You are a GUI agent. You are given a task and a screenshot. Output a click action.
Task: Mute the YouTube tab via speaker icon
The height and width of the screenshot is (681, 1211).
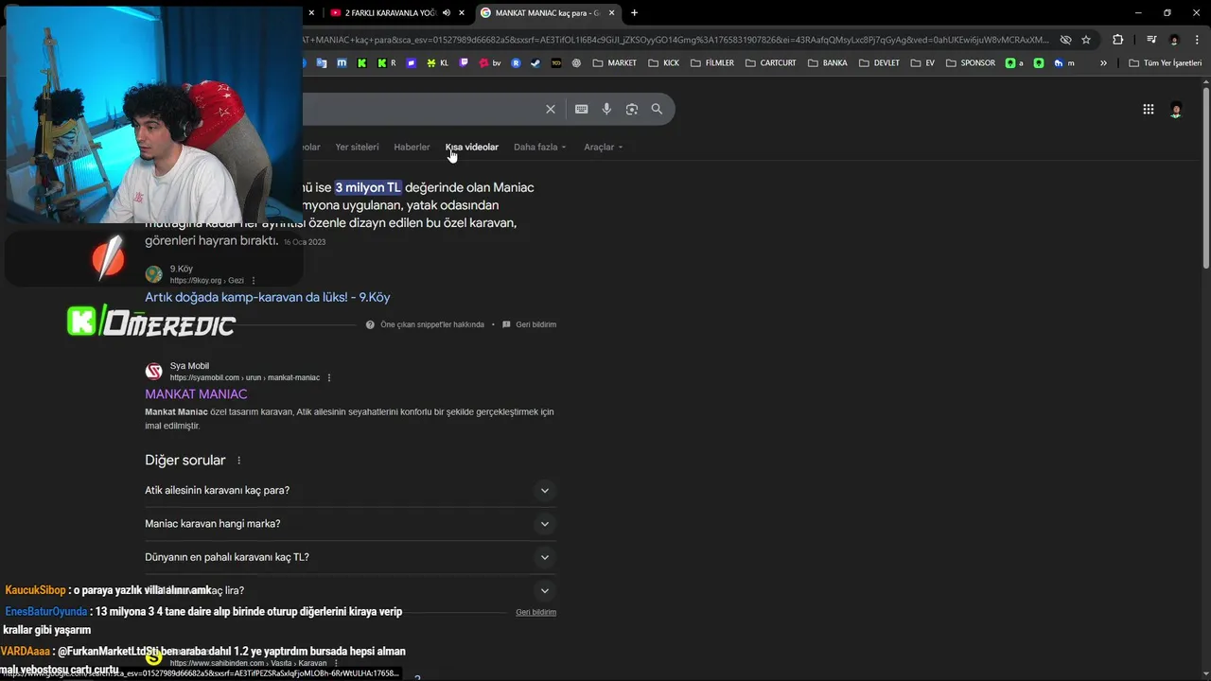coord(447,13)
